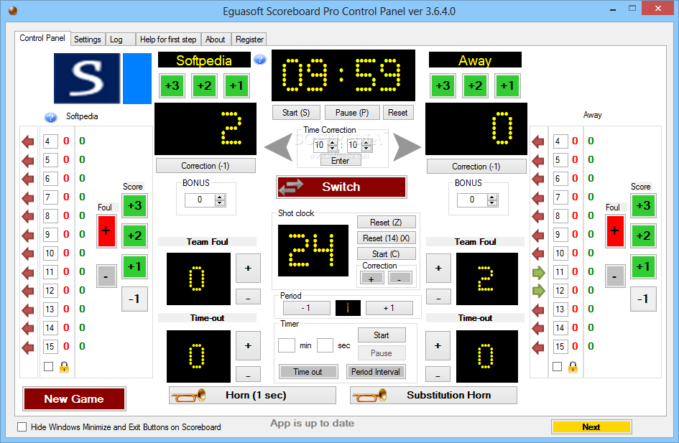Select Away player 5 red arrow
Screen dimensions: 679x443
[x=538, y=160]
